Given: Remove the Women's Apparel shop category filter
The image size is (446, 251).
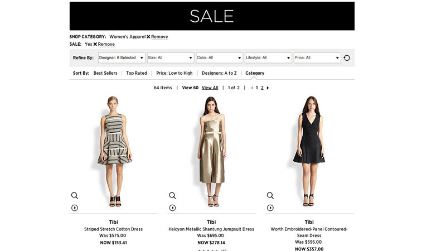Looking at the screenshot, I should click(157, 37).
